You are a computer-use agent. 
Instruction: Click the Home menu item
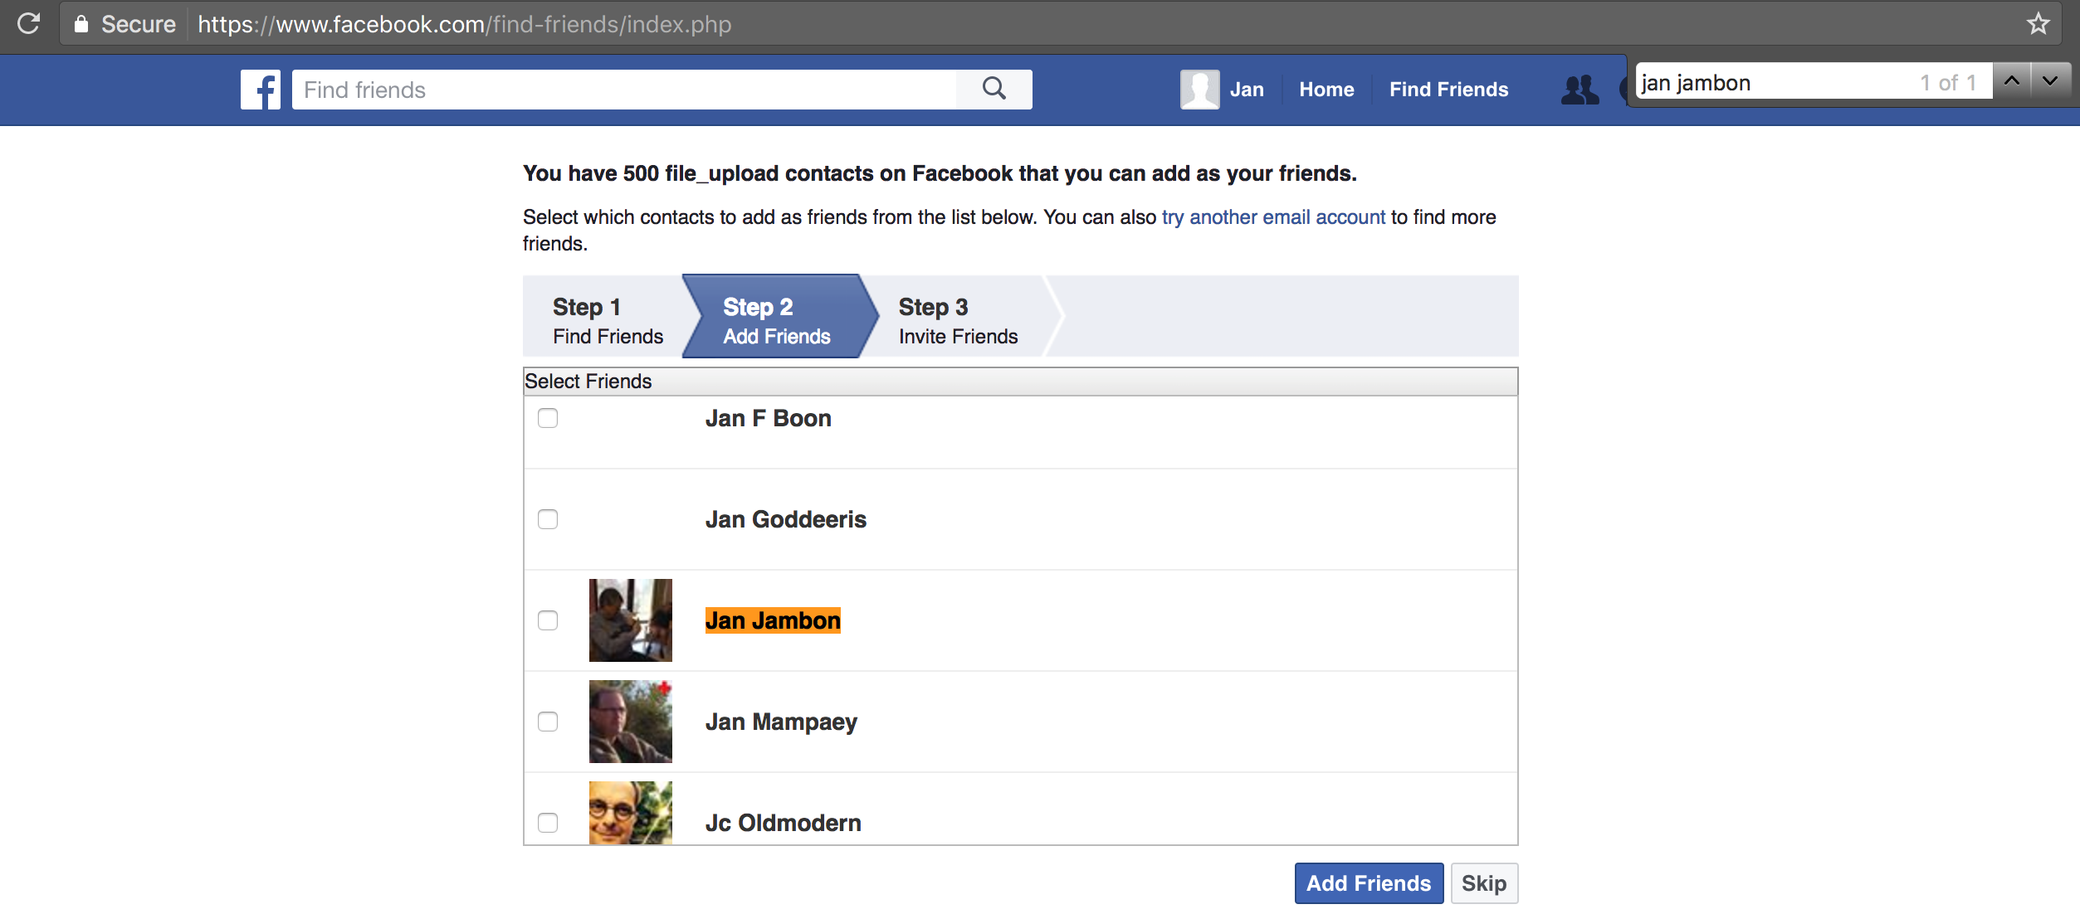(1326, 90)
